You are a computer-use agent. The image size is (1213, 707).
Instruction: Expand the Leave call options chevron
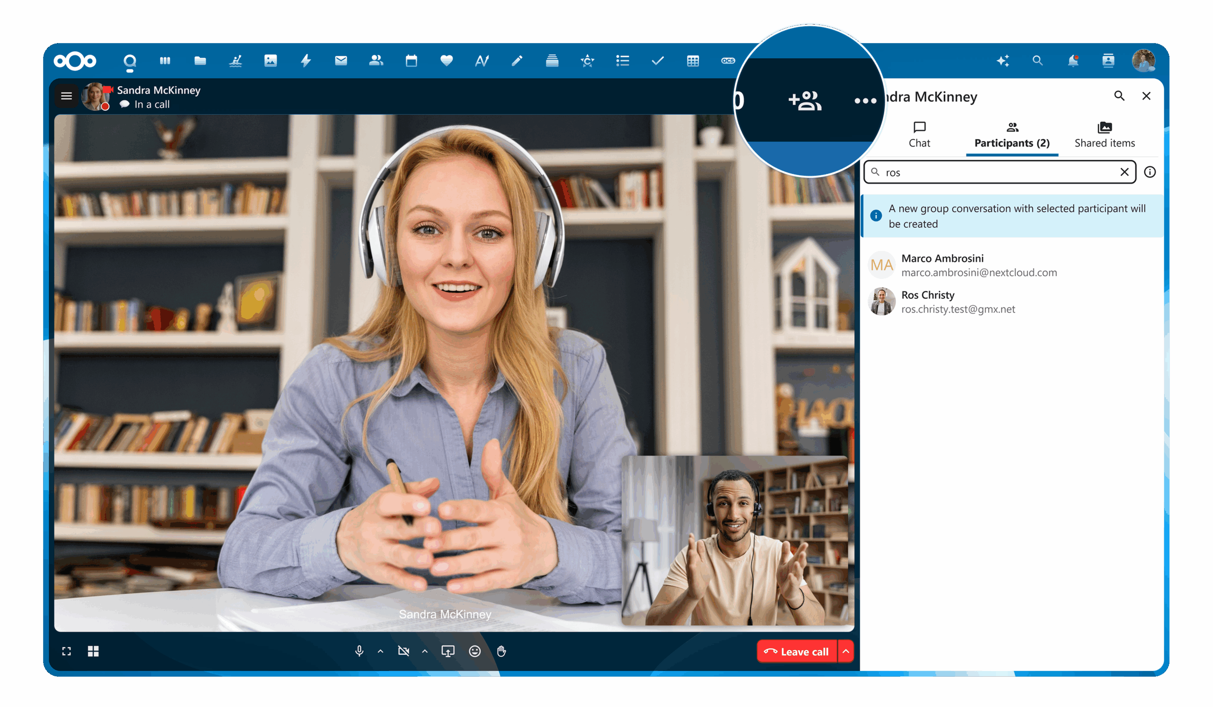click(845, 651)
